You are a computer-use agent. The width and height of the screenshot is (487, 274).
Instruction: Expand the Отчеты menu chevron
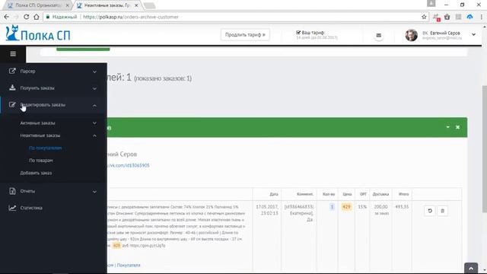click(94, 191)
